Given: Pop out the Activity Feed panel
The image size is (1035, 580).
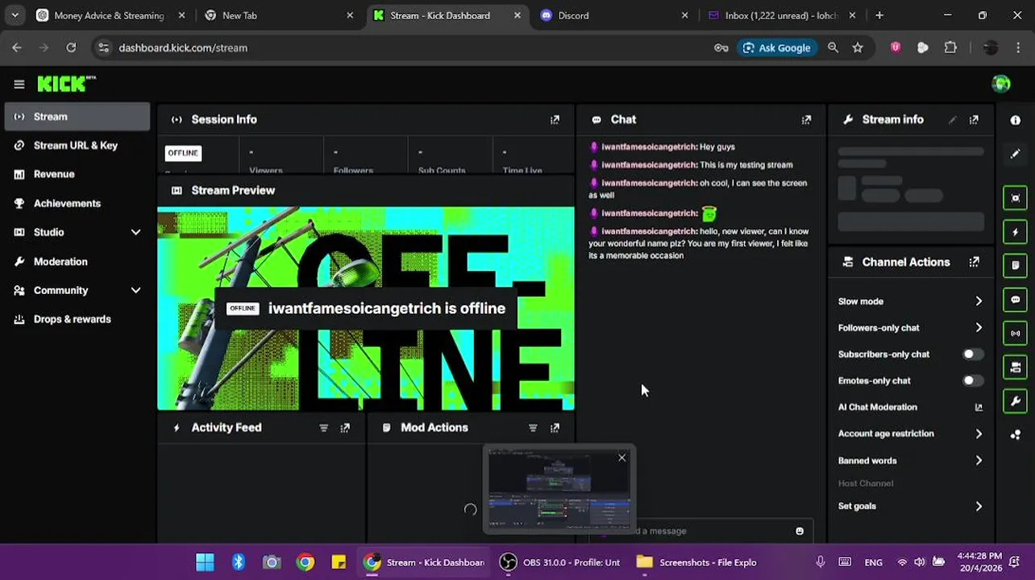Looking at the screenshot, I should click(x=345, y=428).
